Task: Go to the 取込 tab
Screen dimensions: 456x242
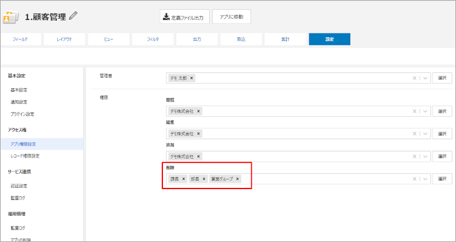Action: point(241,40)
